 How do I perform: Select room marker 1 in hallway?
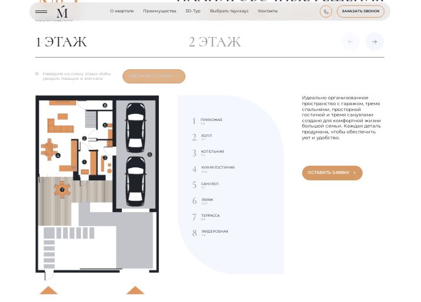[85, 162]
